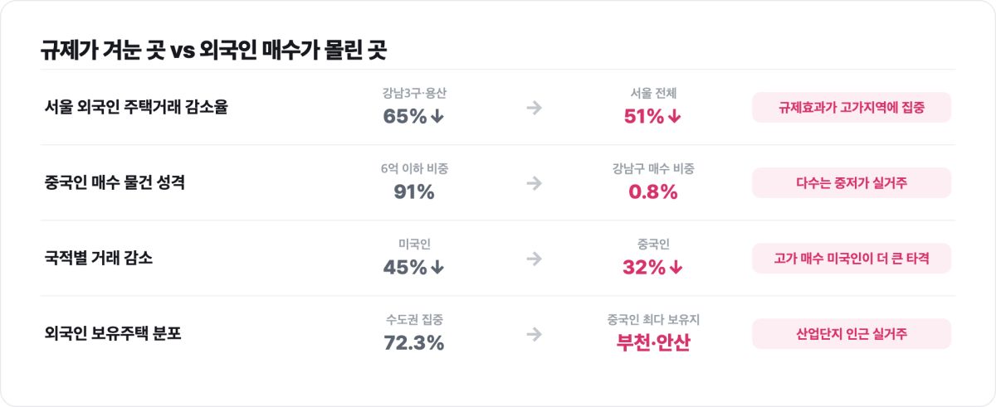Click the 고가 매수 미국인이 더 큰 타격 badge
996x407 pixels.
click(852, 258)
